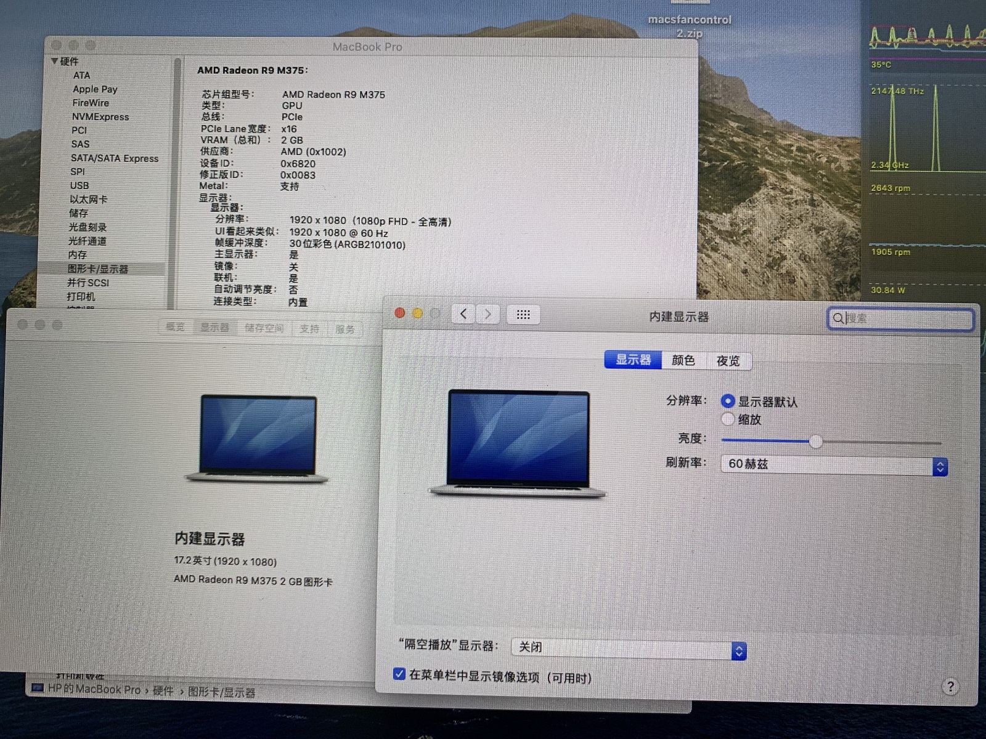This screenshot has height=739, width=986.
Task: Go forward in the Displays preferences window
Action: coord(487,315)
